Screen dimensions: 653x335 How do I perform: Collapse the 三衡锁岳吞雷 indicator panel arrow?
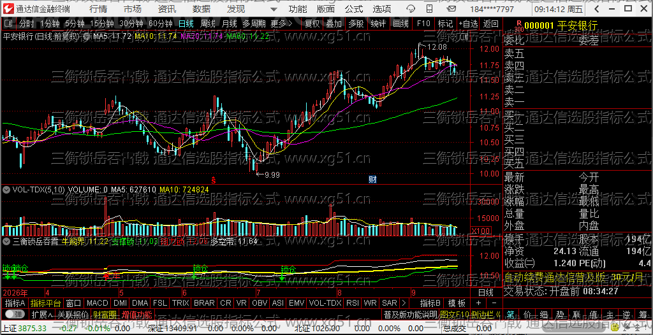coord(6,241)
